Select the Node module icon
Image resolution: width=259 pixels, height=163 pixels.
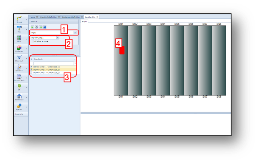(19, 38)
